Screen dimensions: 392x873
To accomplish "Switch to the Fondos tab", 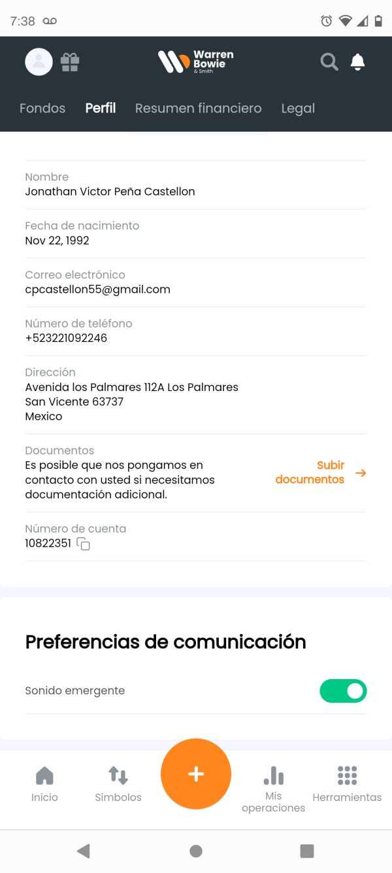I will [42, 108].
